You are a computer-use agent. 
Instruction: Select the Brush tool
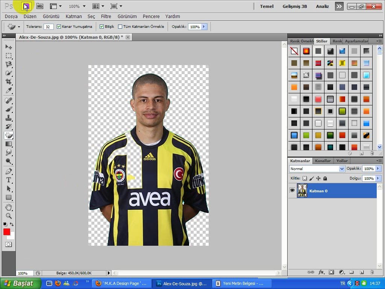pyautogui.click(x=9, y=109)
